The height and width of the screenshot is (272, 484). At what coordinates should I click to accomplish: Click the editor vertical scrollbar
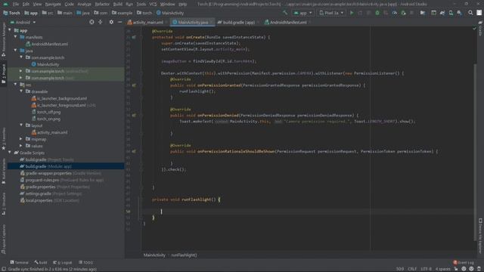(474, 153)
